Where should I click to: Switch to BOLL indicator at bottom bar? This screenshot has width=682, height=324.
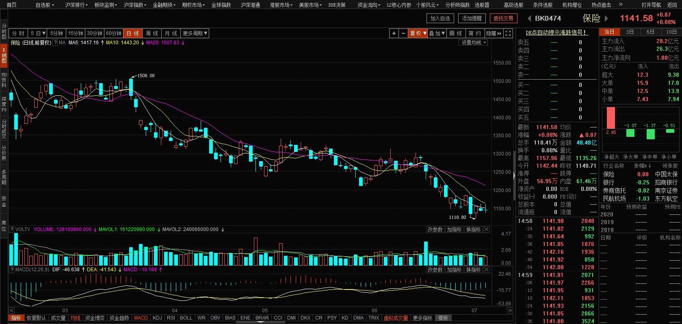[x=186, y=318]
